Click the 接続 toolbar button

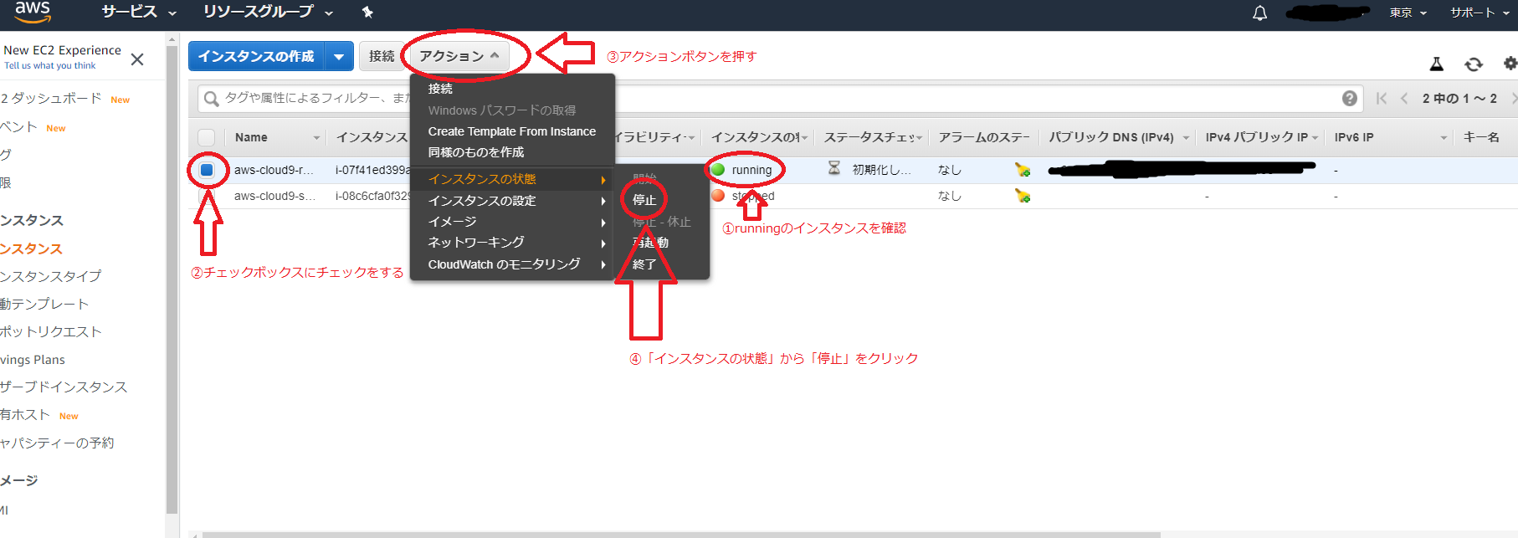(382, 56)
